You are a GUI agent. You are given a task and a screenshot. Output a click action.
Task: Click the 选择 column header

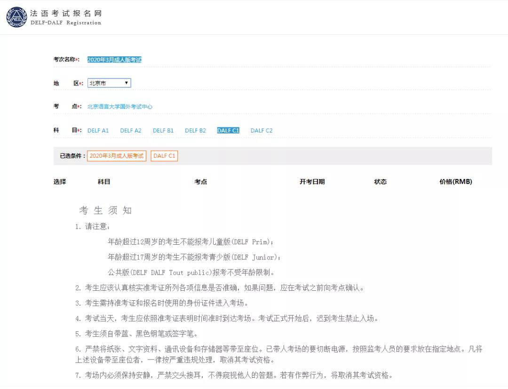(x=60, y=181)
